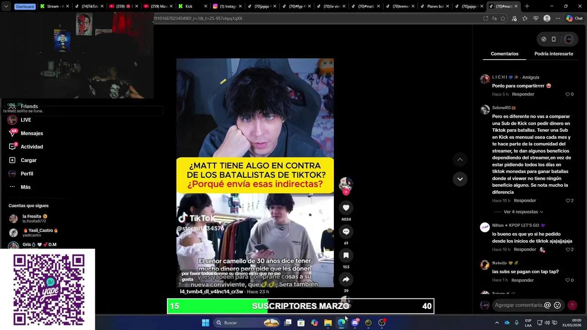587x330 pixels.
Task: Open la Fresita followed account
Action: click(x=34, y=219)
